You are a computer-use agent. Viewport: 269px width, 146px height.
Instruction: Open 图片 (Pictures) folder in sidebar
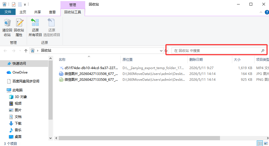click(18, 110)
